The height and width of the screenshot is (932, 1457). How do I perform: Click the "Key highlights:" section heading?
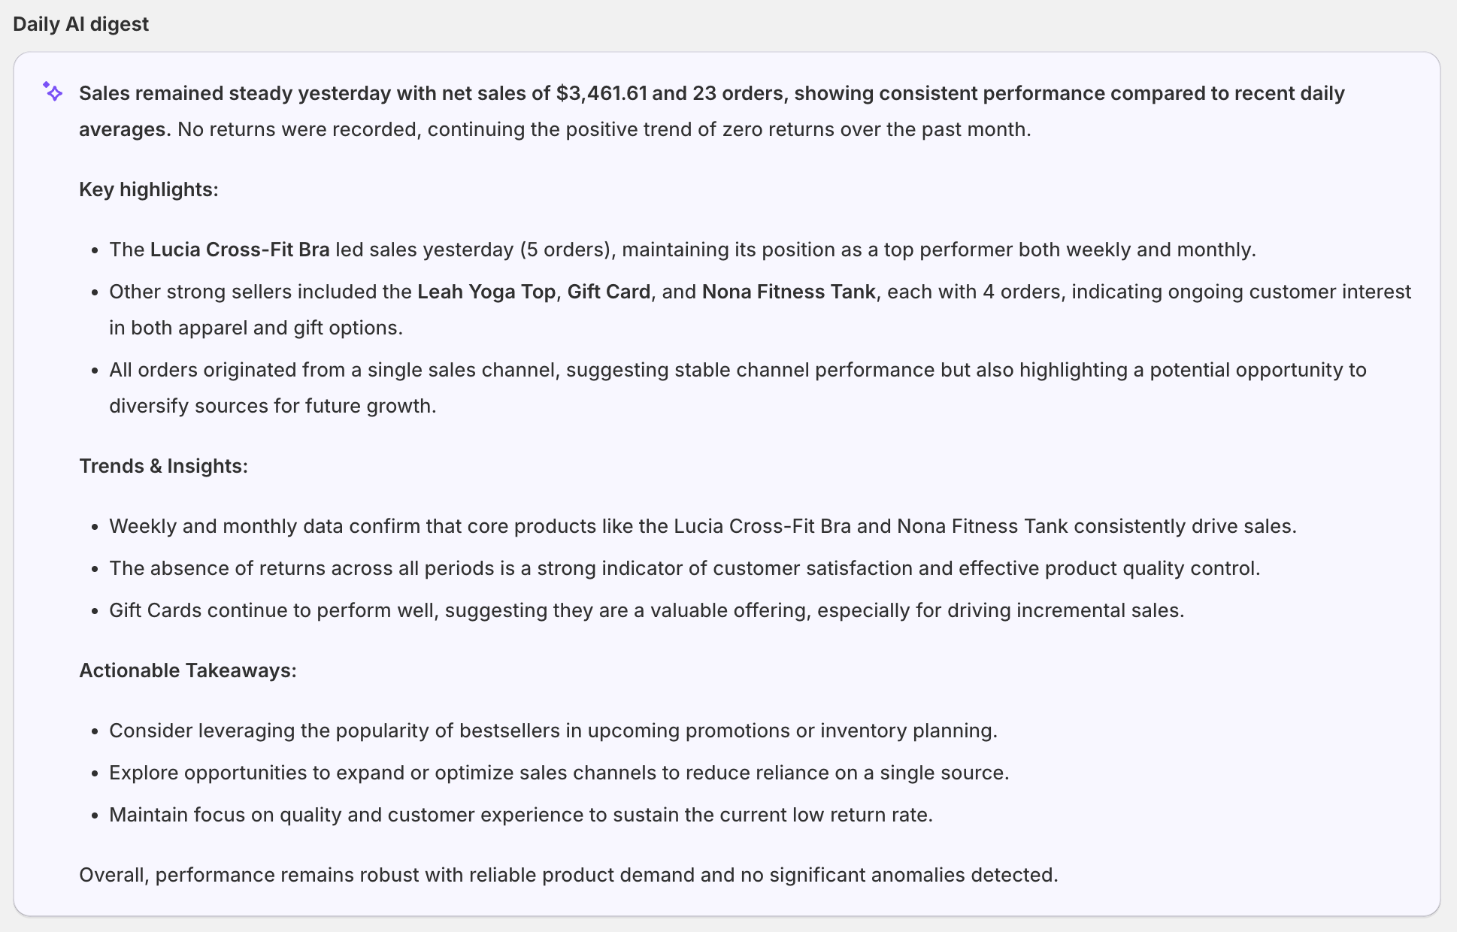(x=148, y=189)
